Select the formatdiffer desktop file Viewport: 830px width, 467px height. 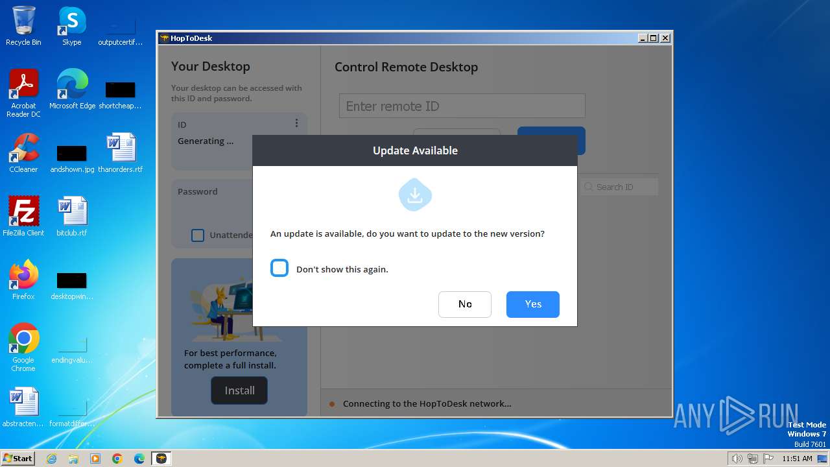tap(72, 411)
